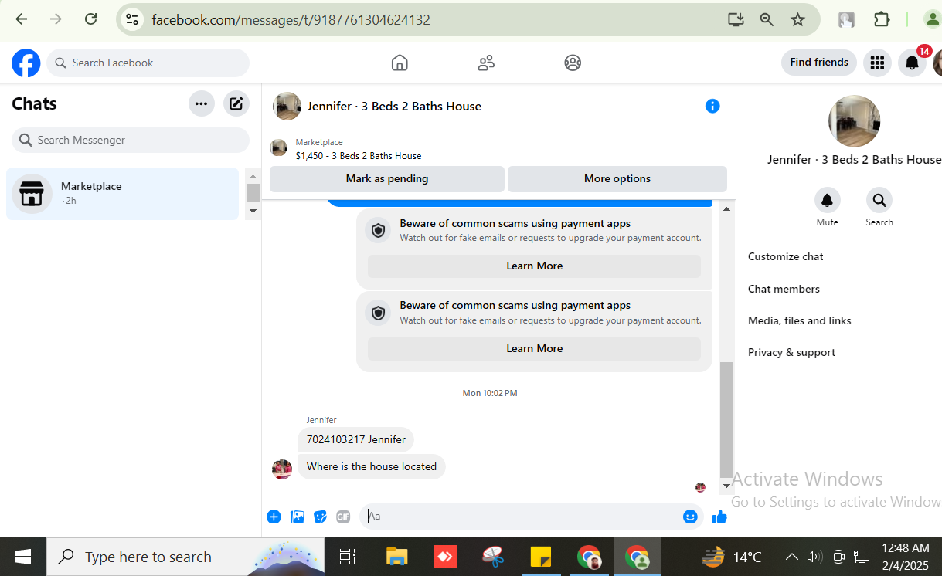942x576 pixels.
Task: Open the Friends icon in top navigation
Action: [486, 63]
